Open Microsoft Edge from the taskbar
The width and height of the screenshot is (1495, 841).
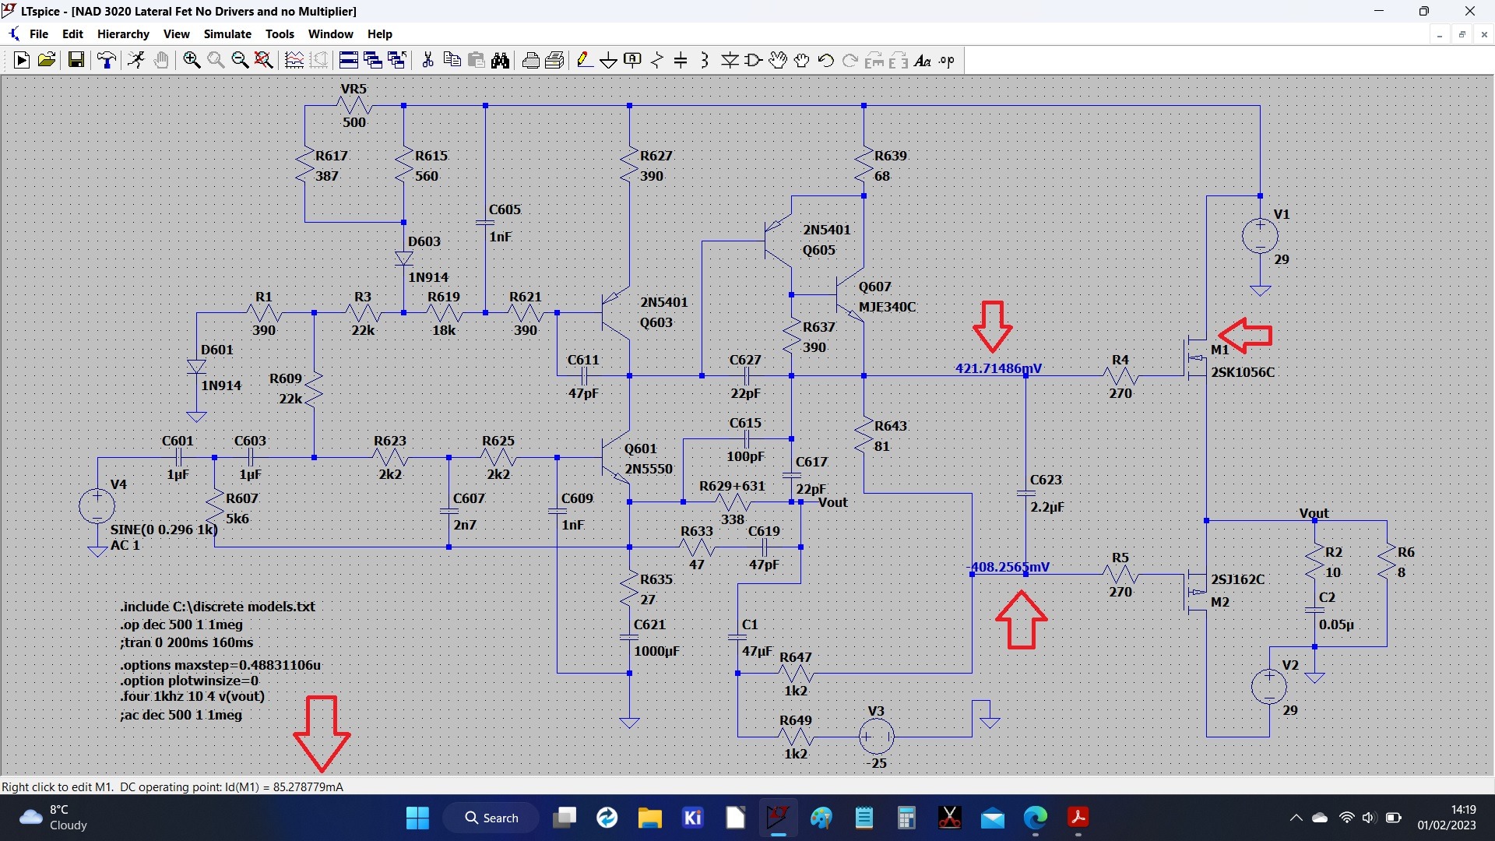click(1035, 818)
